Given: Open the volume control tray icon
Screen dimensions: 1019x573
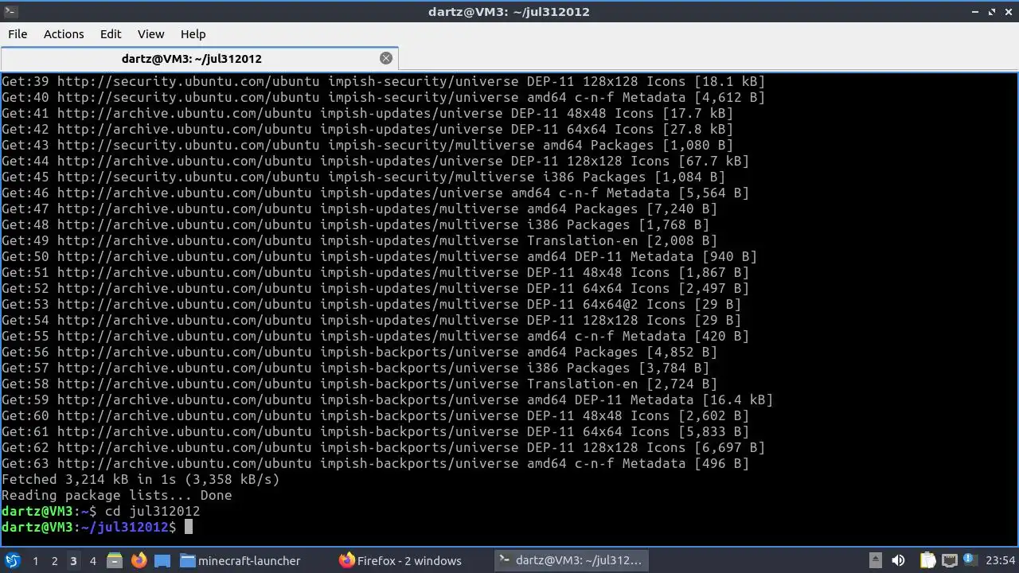Looking at the screenshot, I should click(898, 560).
